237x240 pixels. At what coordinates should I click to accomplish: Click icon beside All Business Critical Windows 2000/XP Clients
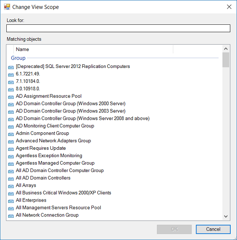(11, 194)
